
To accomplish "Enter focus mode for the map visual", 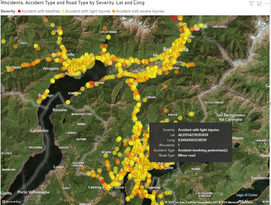I will [x=259, y=3].
